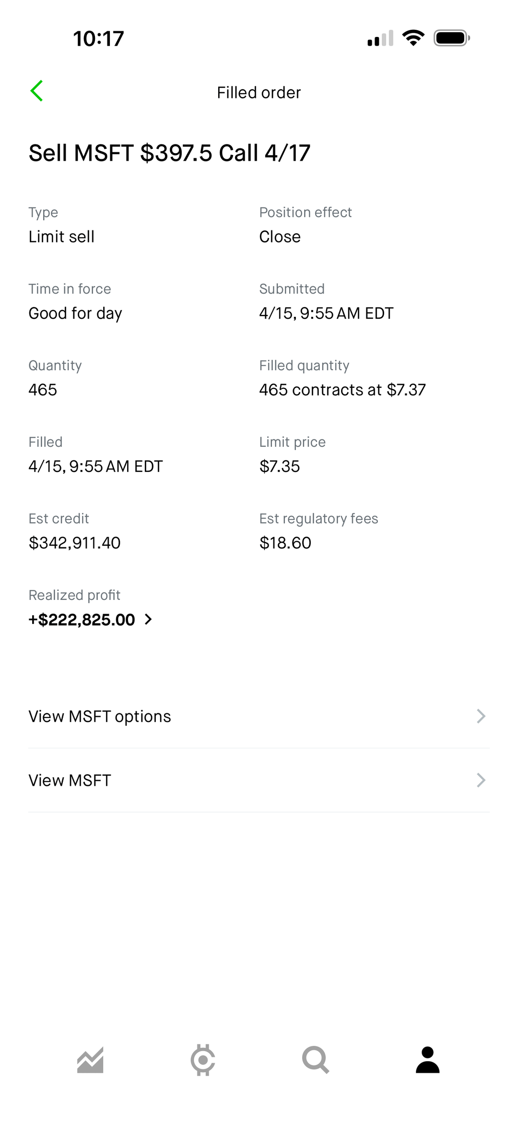
Task: Tap the cellular signal bars
Action: (x=380, y=38)
